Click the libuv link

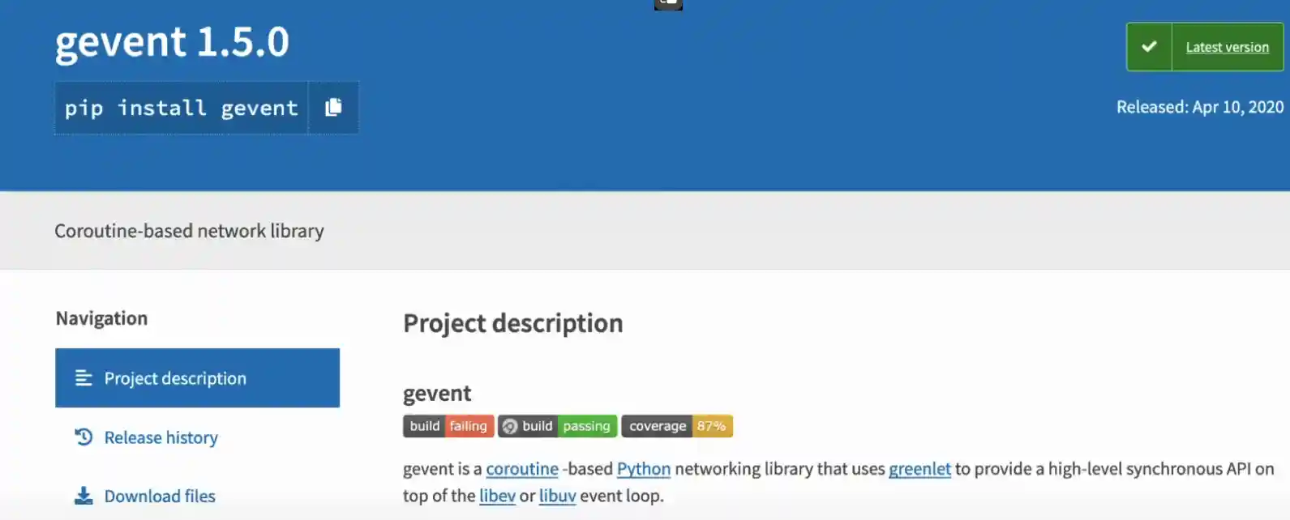point(557,496)
